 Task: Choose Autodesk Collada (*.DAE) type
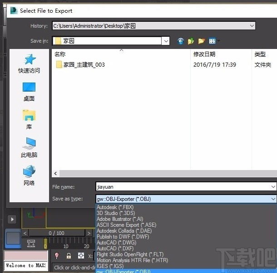pyautogui.click(x=186, y=231)
